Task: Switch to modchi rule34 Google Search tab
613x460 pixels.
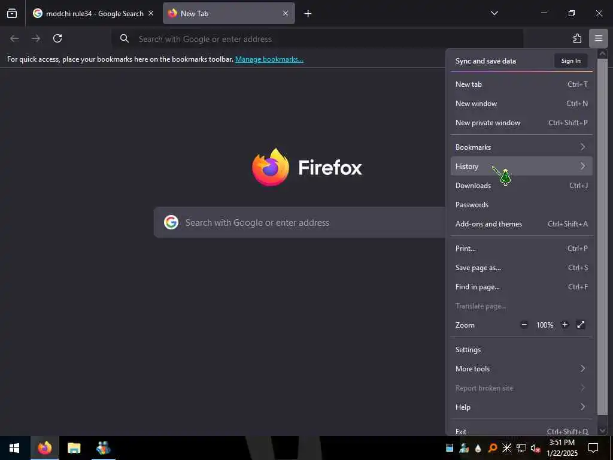Action: [x=94, y=14]
